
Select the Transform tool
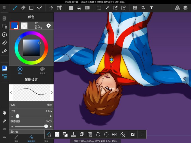pos(59,8)
